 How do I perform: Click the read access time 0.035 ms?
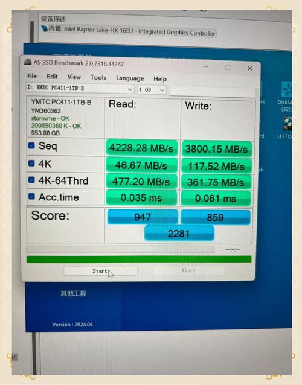click(141, 198)
